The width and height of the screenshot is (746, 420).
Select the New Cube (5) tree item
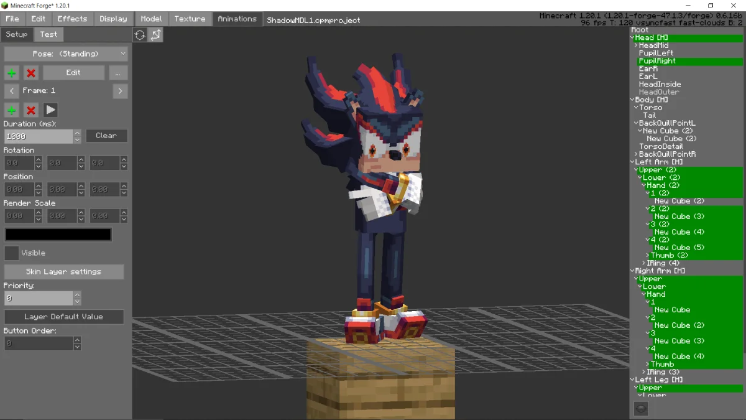[679, 248]
